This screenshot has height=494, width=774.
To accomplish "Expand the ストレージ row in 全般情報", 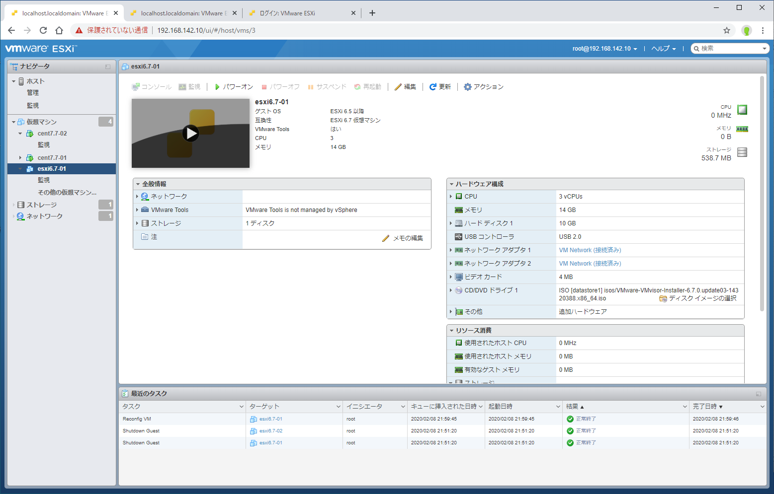I will pyautogui.click(x=137, y=223).
